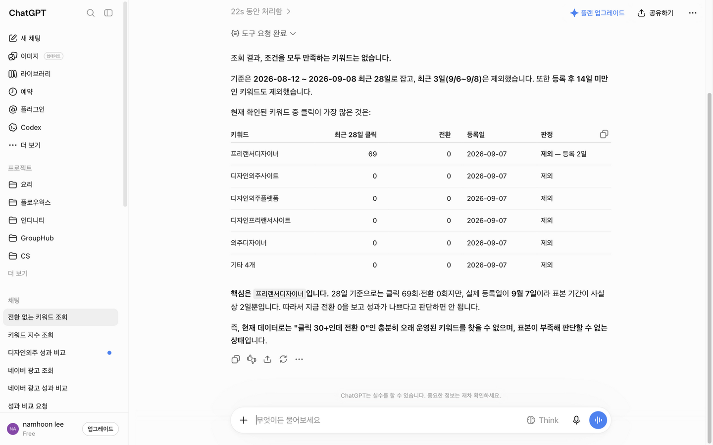
Task: Expand the 도구 요청 완료 details
Action: coord(263,33)
